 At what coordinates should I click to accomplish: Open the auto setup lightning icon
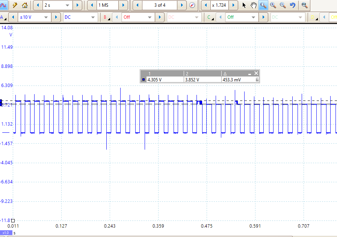click(15, 5)
